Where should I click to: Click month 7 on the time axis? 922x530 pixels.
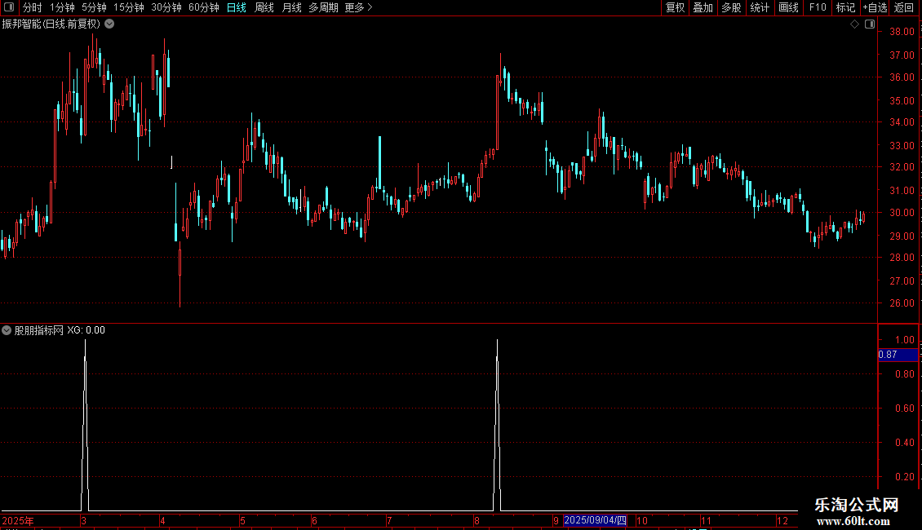pyautogui.click(x=389, y=520)
